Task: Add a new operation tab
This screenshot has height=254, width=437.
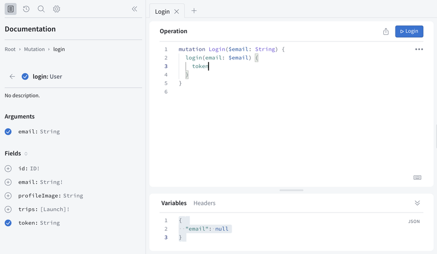Action: pyautogui.click(x=194, y=11)
